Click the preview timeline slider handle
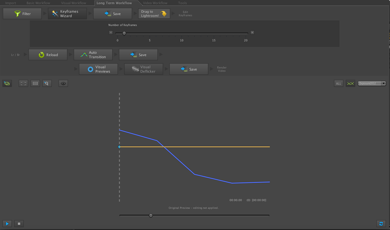390x230 pixels. click(x=151, y=216)
